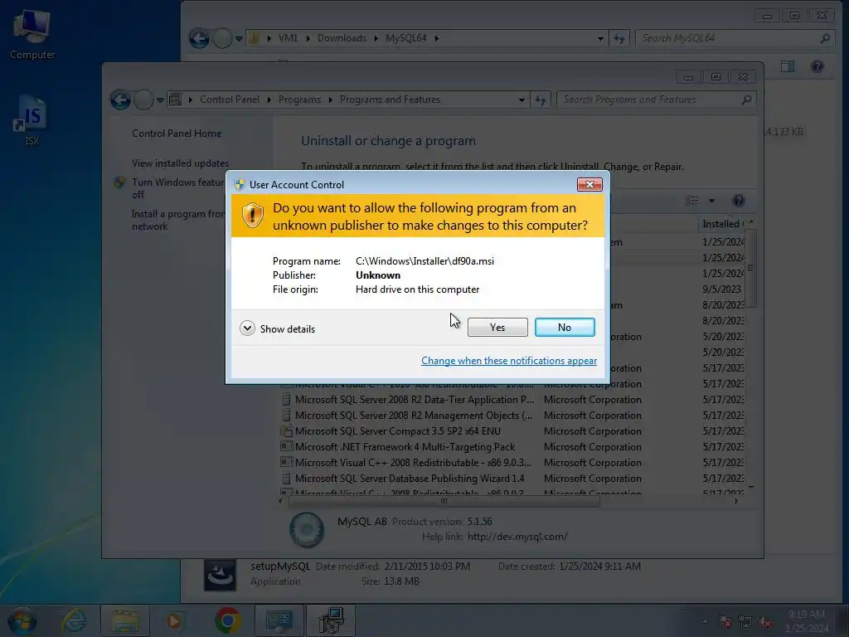Image resolution: width=849 pixels, height=637 pixels.
Task: Click Programs and Features breadcrumb
Action: point(390,100)
